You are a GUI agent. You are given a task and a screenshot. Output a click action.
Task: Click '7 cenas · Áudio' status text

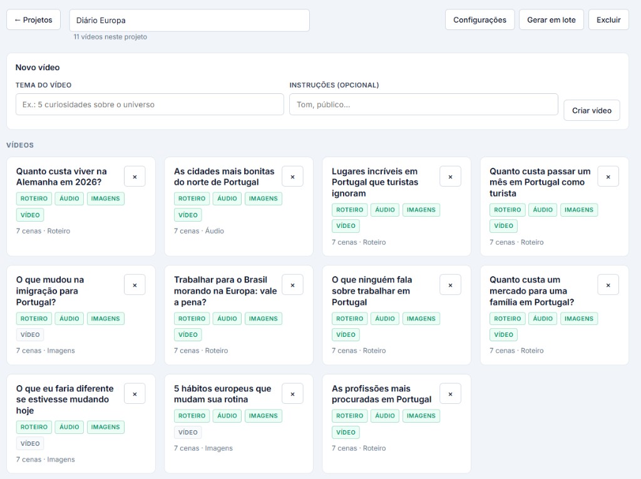tap(198, 230)
